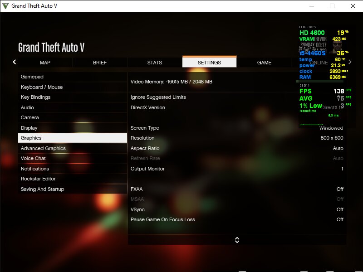Screen dimensions: 363x272
Task: Select Advanced Graphics settings category
Action: [73, 148]
